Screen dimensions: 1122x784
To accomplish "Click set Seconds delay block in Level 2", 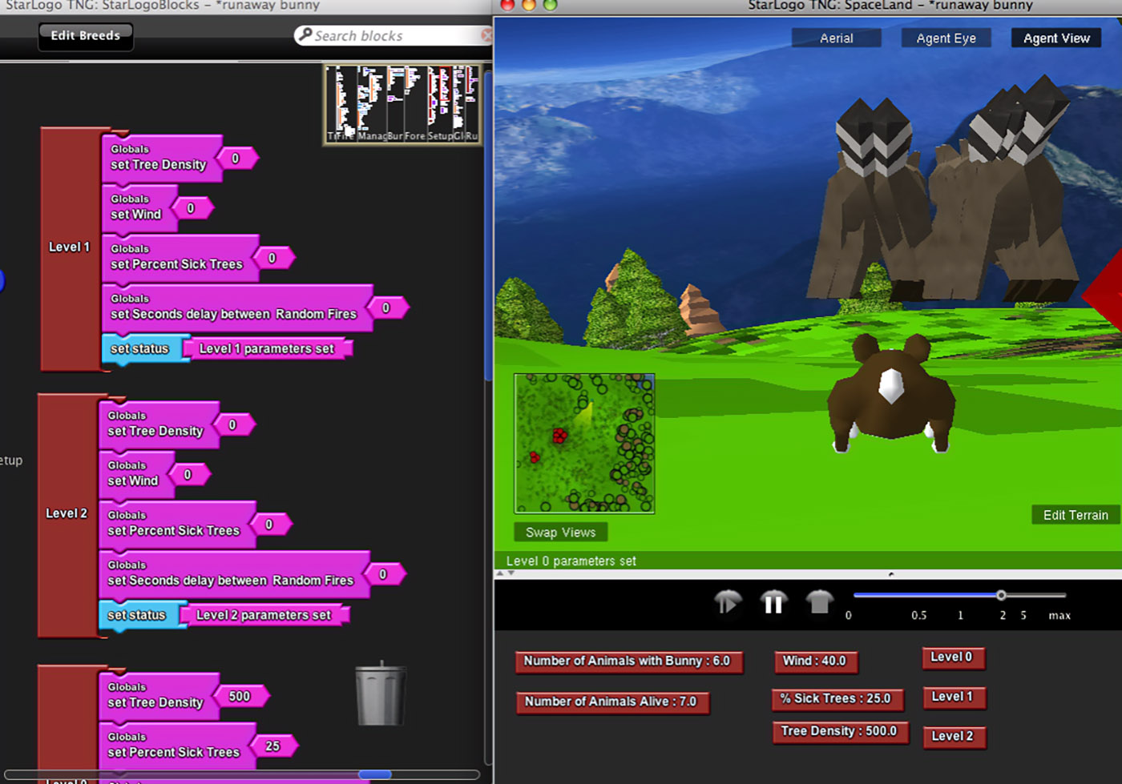I will coord(232,574).
